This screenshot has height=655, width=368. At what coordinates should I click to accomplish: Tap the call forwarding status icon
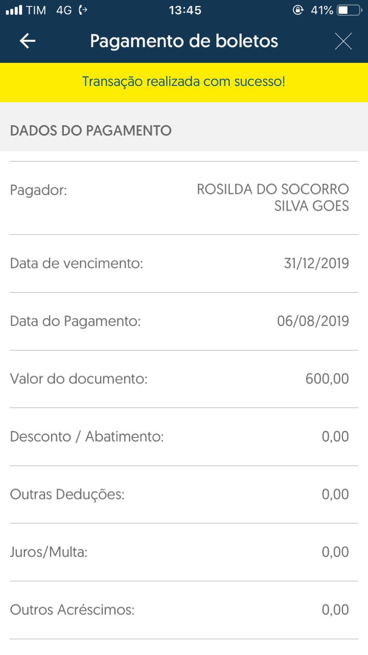83,10
